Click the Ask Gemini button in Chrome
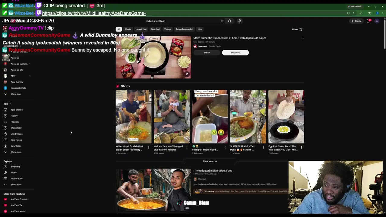This screenshot has width=386, height=217. click(354, 7)
